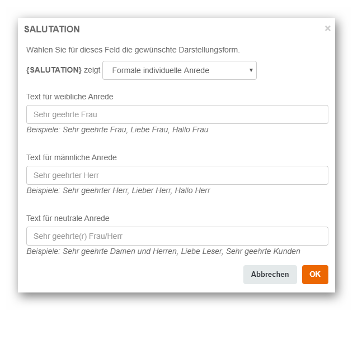Click the arrow of the Darstellungsform select
The width and height of the screenshot is (353, 355).
click(251, 70)
